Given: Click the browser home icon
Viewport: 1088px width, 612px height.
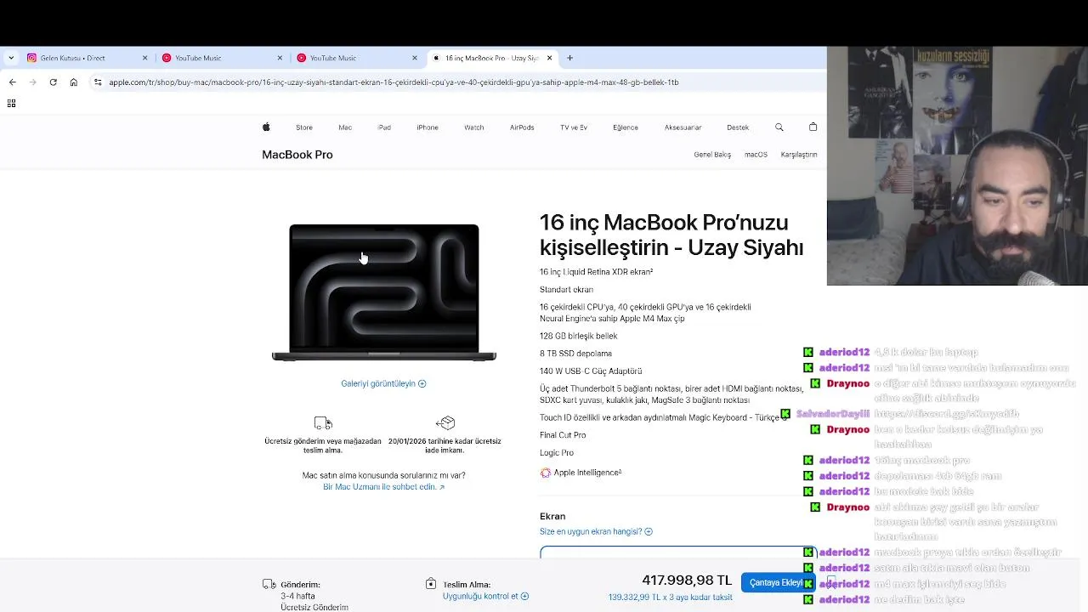Looking at the screenshot, I should tap(74, 82).
